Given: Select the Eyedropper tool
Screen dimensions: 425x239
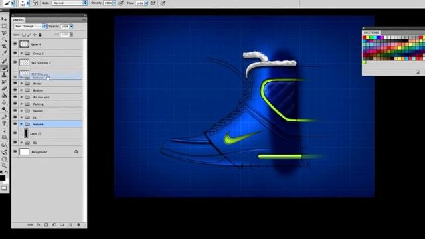Looking at the screenshot, I should 4,53.
